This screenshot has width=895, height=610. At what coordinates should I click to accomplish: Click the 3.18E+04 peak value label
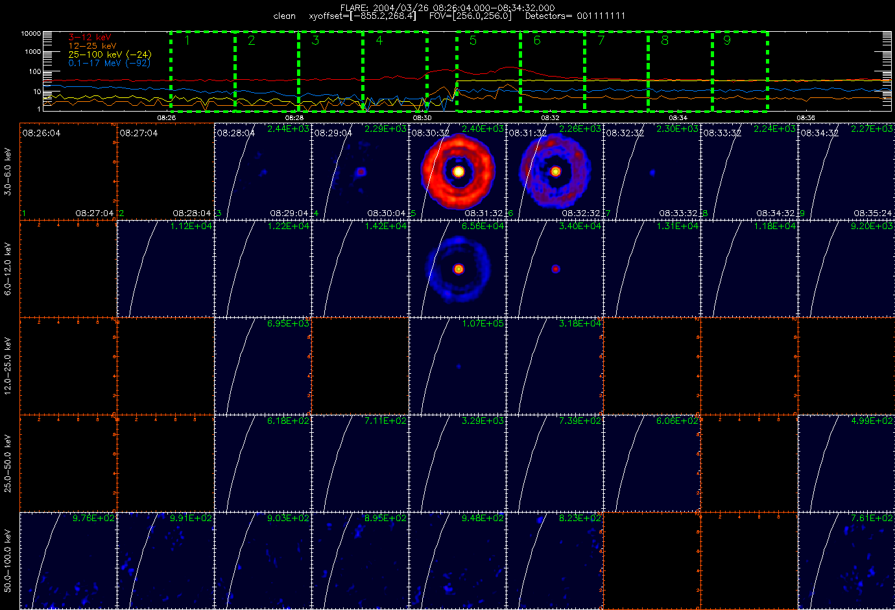580,323
